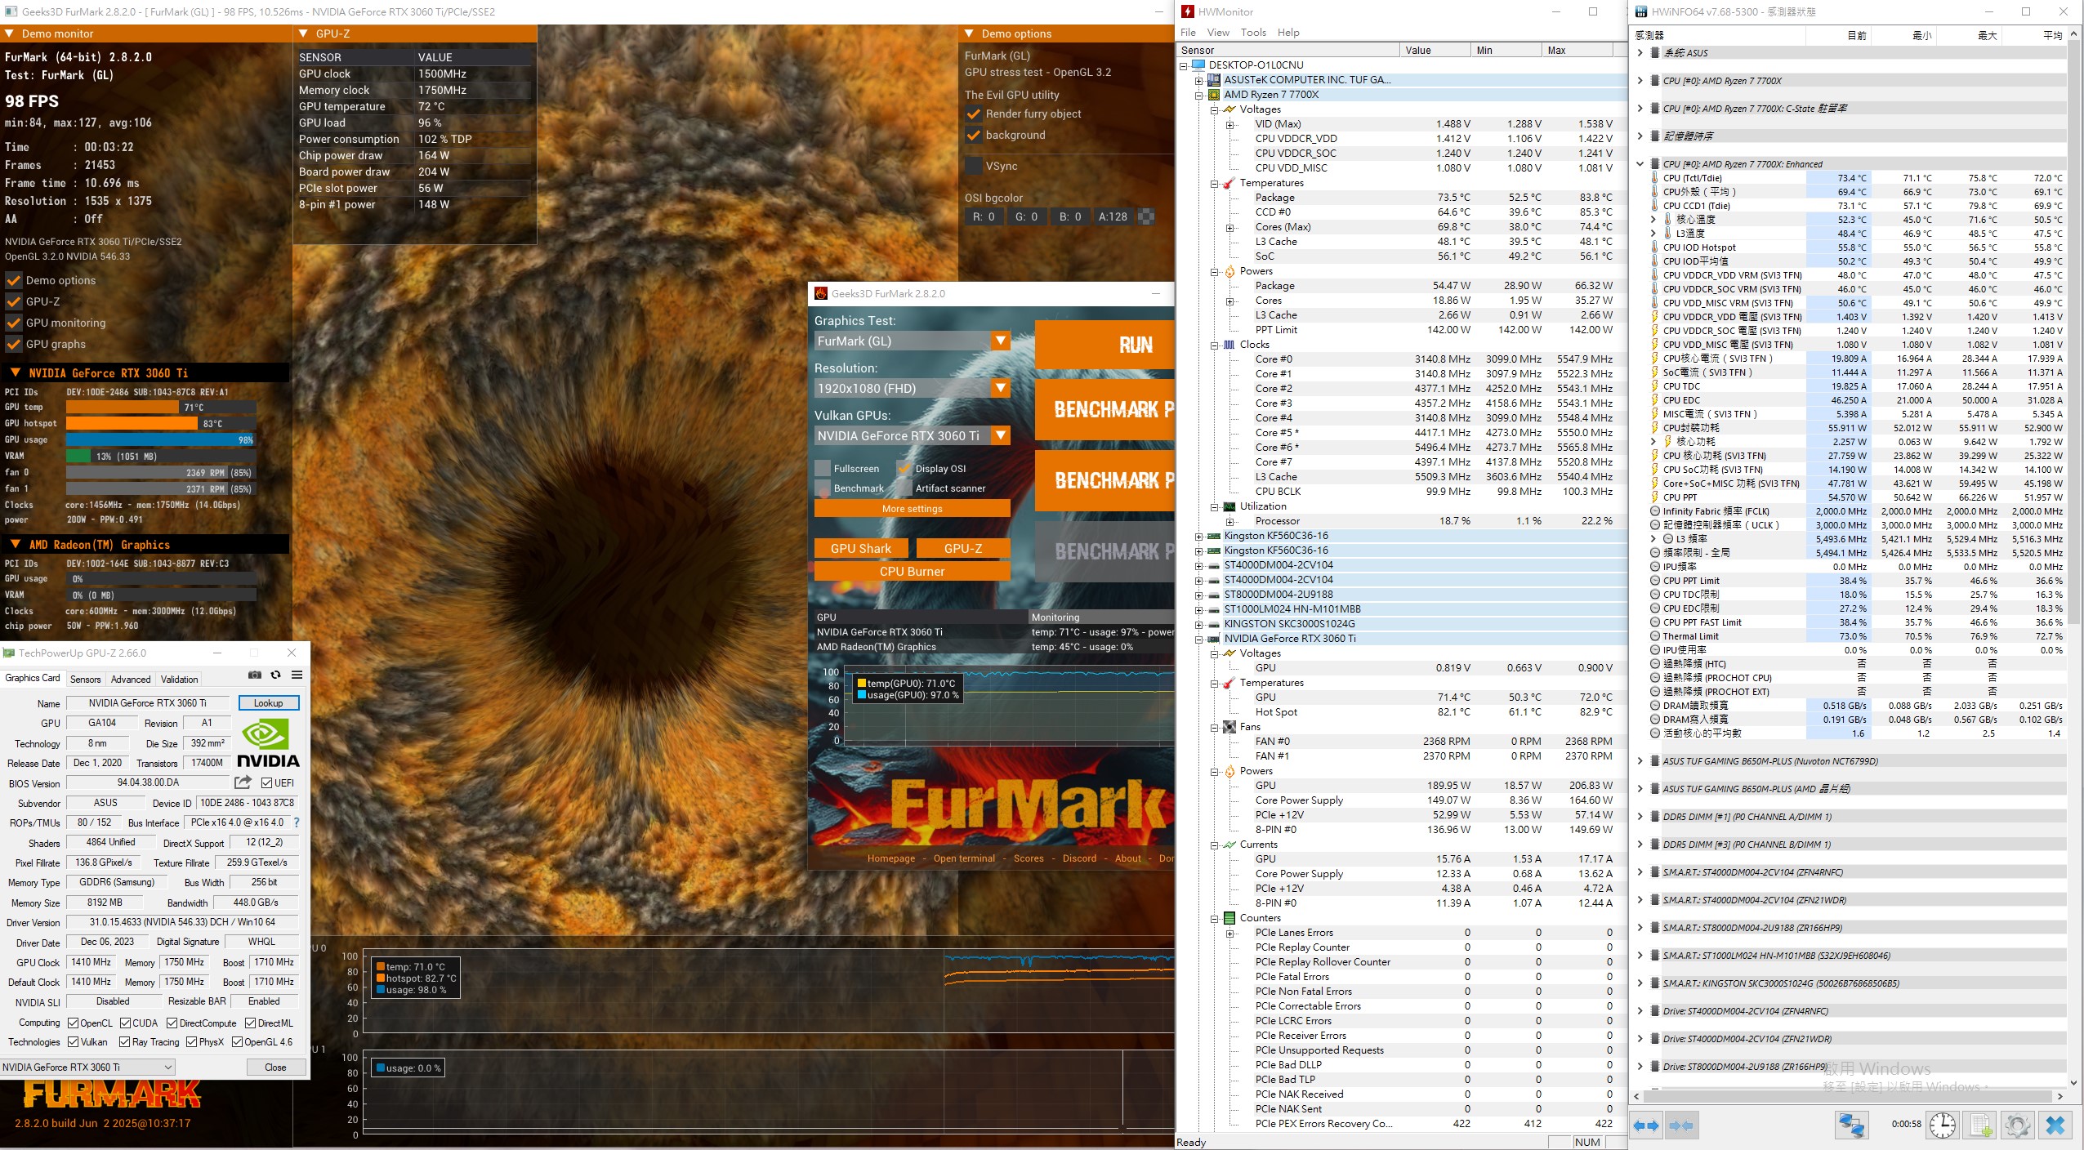The width and height of the screenshot is (2084, 1150).
Task: Collapse the NVIDIA GeForce RTX 3060 Ti monitor section
Action: 15,372
